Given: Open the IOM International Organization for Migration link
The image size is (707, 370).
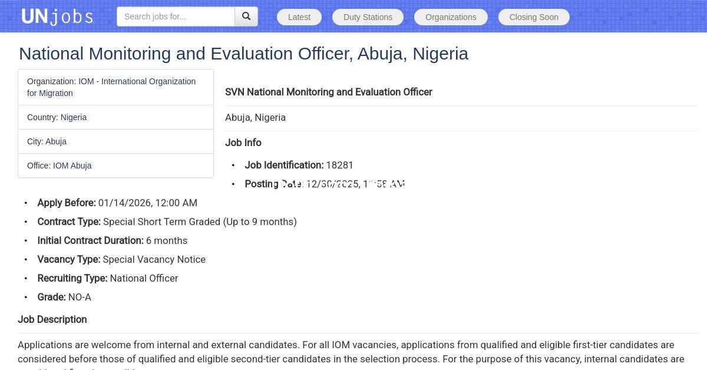Looking at the screenshot, I should coord(137,81).
